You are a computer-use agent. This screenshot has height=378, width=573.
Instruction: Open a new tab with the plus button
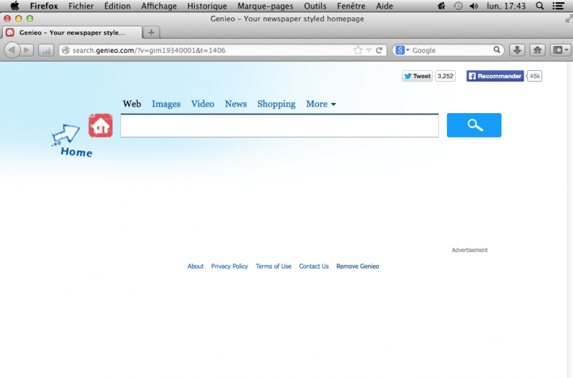[x=151, y=32]
